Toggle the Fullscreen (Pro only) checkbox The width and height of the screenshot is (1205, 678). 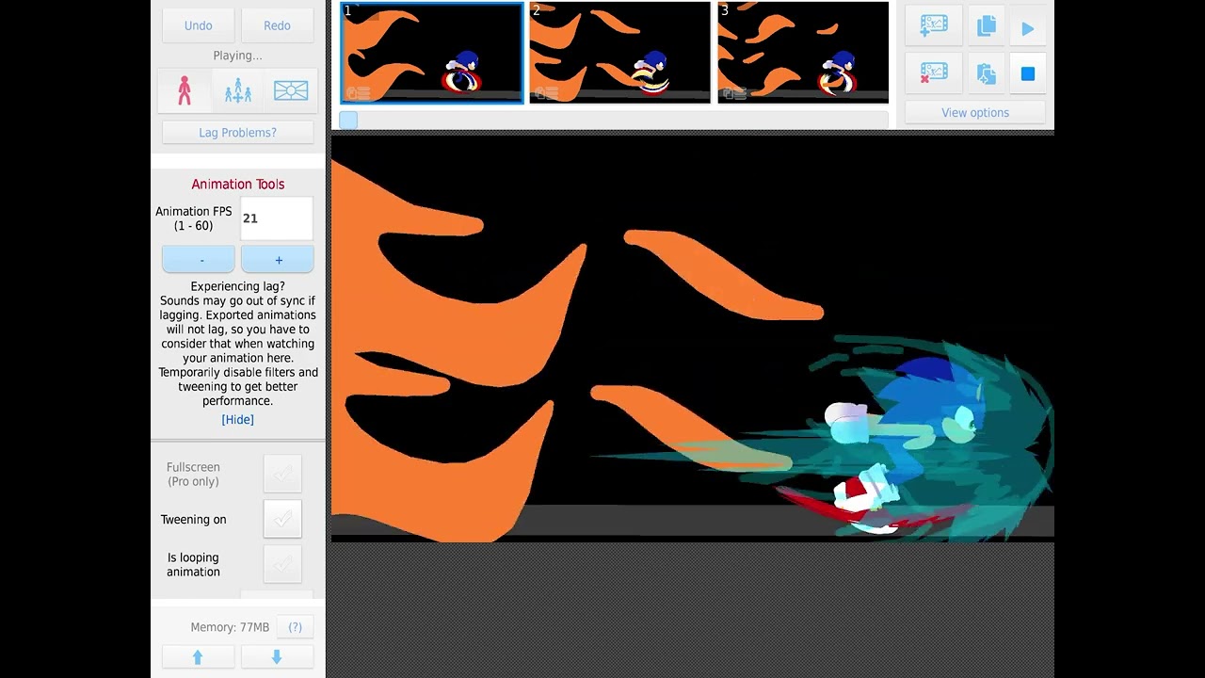point(282,474)
